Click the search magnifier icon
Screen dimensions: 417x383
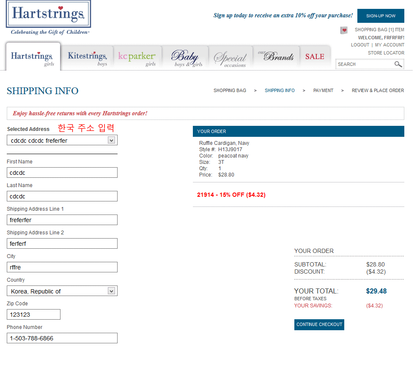click(x=398, y=64)
